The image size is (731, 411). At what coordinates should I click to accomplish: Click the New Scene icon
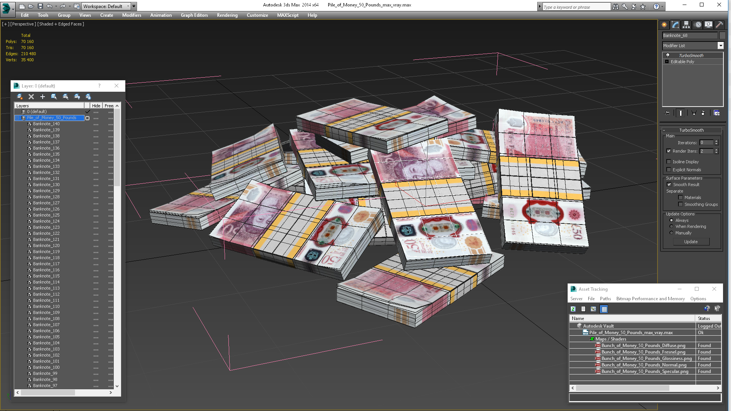pos(22,6)
